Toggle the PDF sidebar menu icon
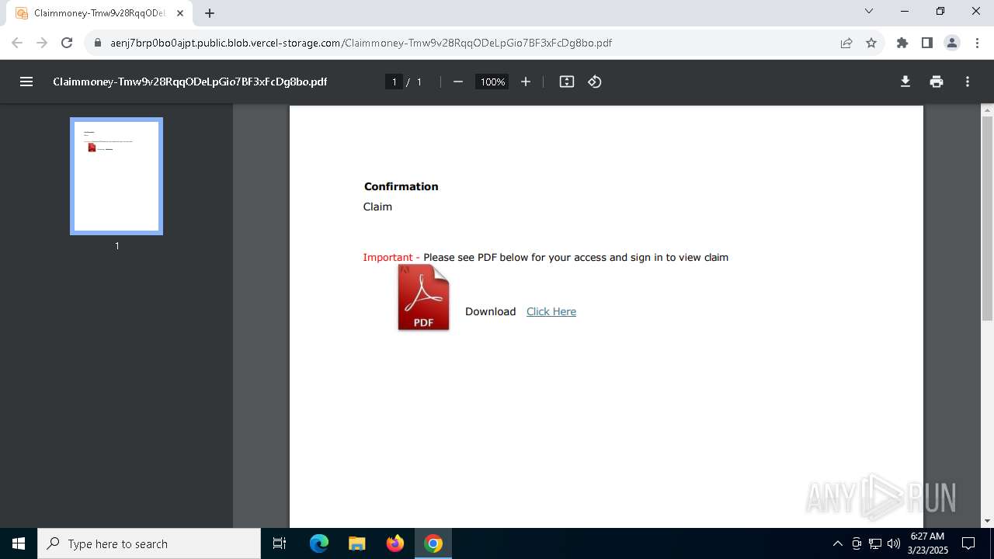Screen dimensions: 994x559 (x=26, y=82)
